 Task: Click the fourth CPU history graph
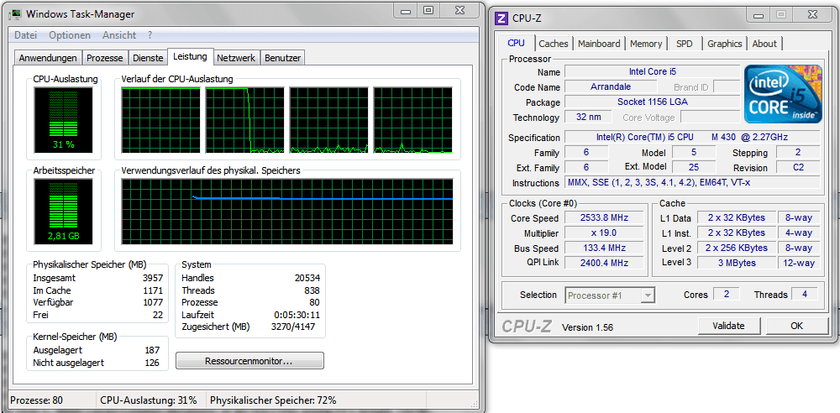(x=413, y=121)
